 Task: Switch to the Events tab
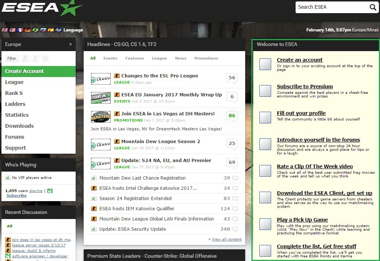(110, 58)
